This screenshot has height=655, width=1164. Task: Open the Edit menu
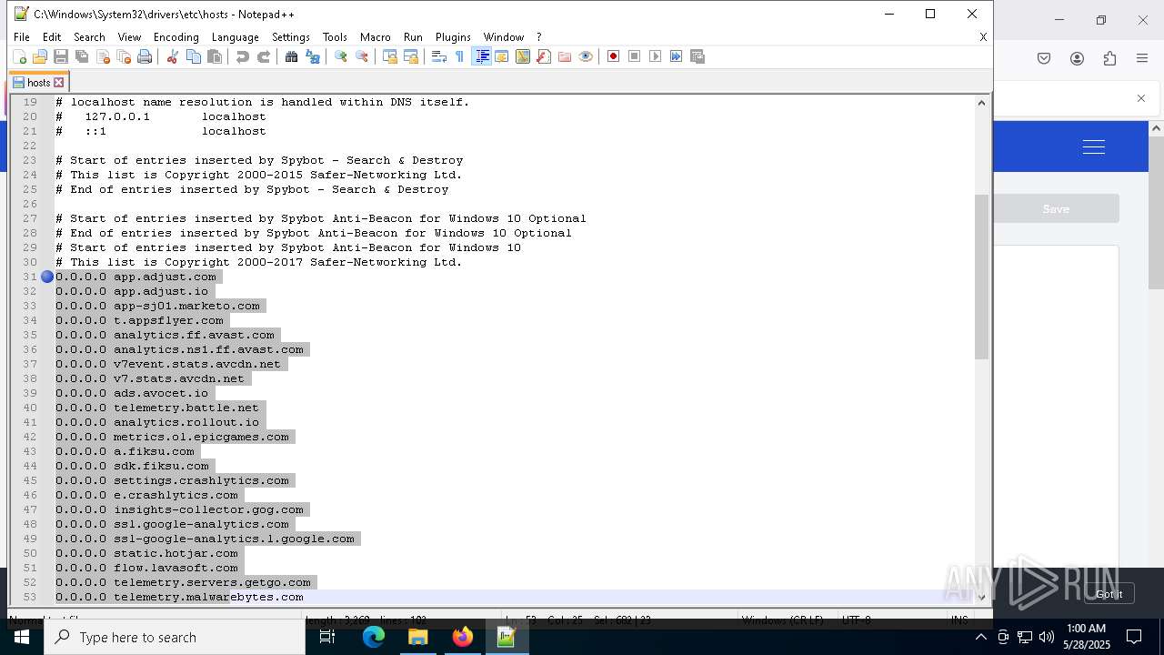[x=52, y=37]
